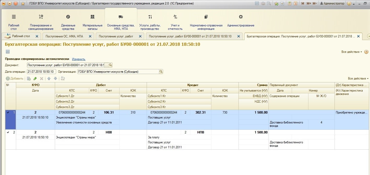Open the calendar icon in title bar
This screenshot has width=370, height=175.
[295, 4]
